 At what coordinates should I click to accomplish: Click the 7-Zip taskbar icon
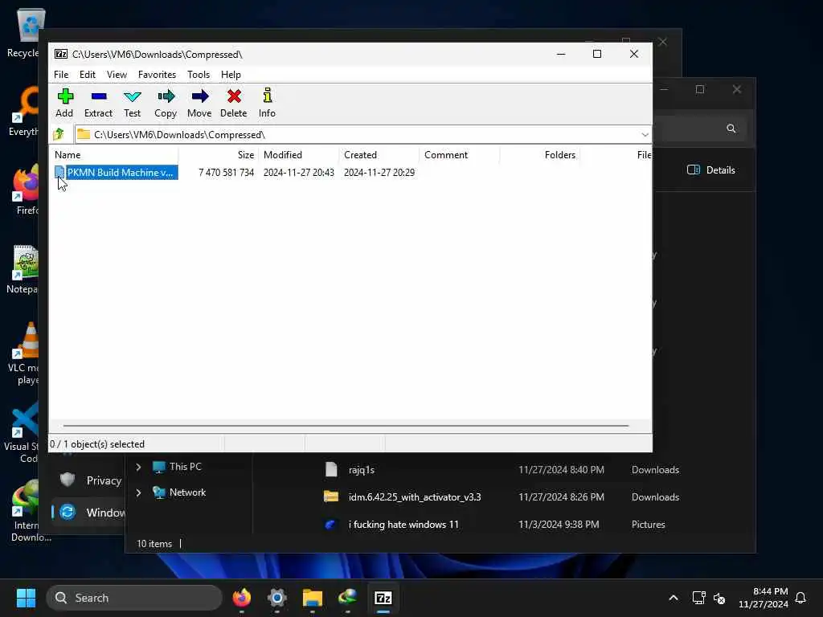point(383,598)
